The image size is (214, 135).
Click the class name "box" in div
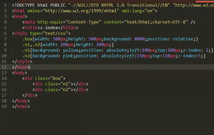tap(57, 78)
